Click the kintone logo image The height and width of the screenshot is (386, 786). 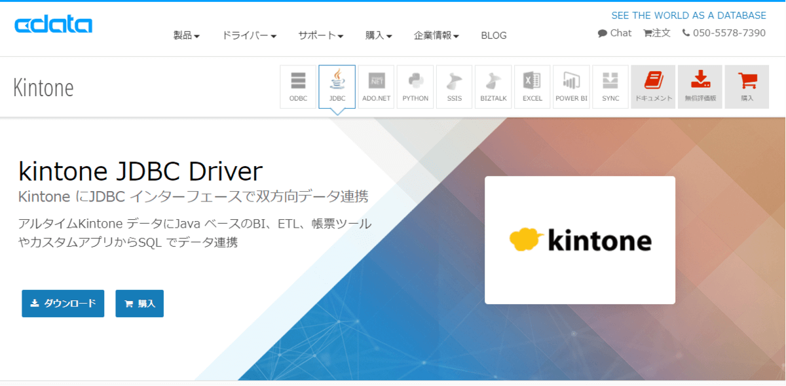pos(580,240)
